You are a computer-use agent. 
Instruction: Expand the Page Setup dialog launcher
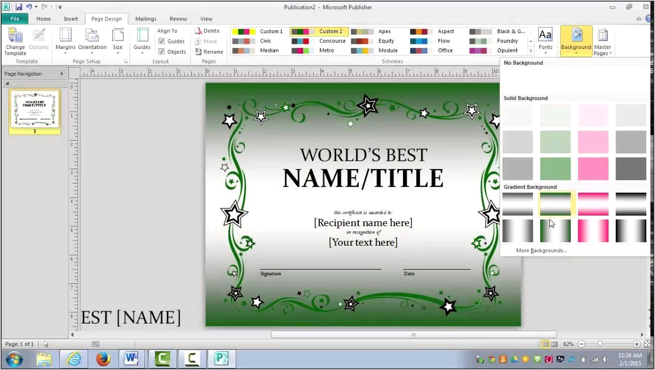[125, 62]
